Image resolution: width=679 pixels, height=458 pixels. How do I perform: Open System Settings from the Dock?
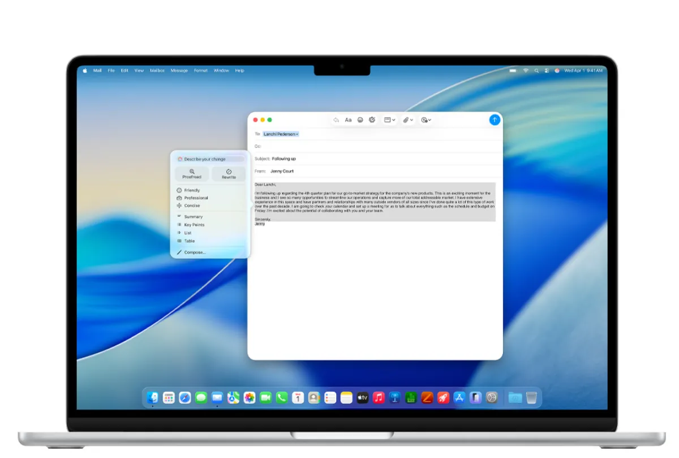click(x=492, y=398)
